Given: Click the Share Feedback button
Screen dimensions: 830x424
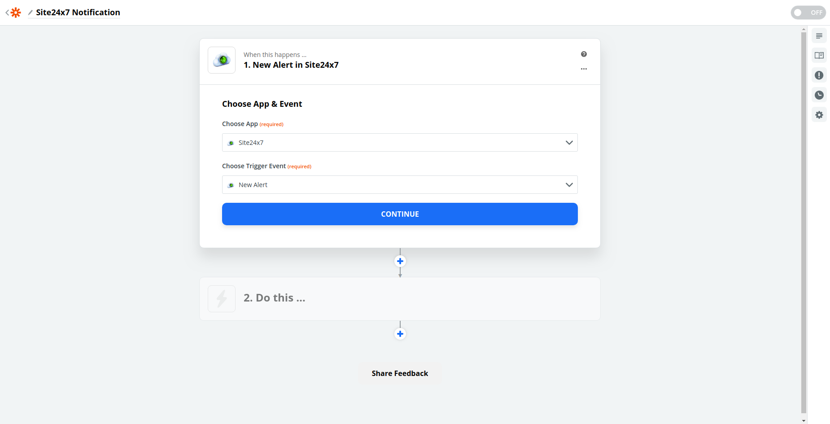Looking at the screenshot, I should (400, 373).
